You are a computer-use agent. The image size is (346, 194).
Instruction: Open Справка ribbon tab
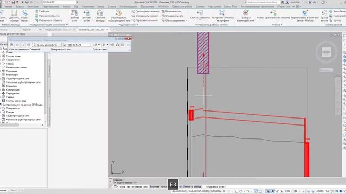pyautogui.click(x=200, y=6)
